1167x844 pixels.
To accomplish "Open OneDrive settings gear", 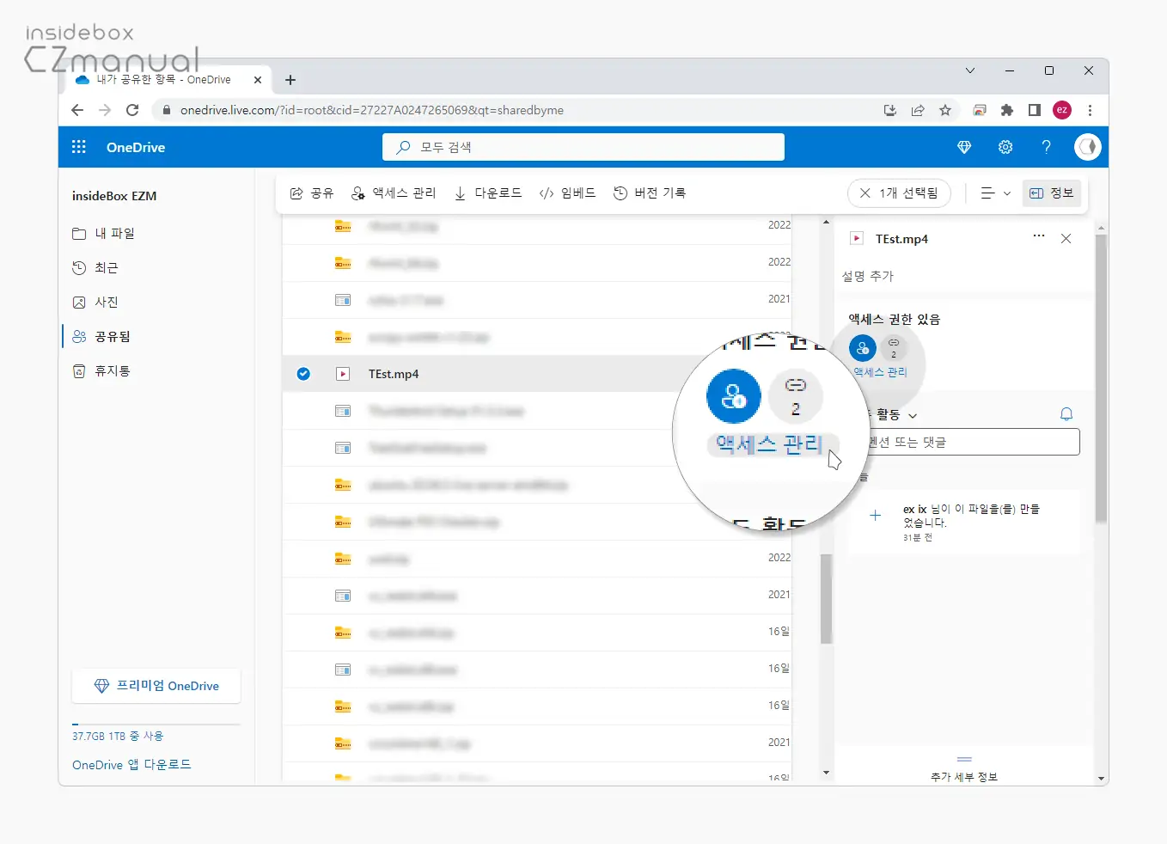I will click(1005, 147).
